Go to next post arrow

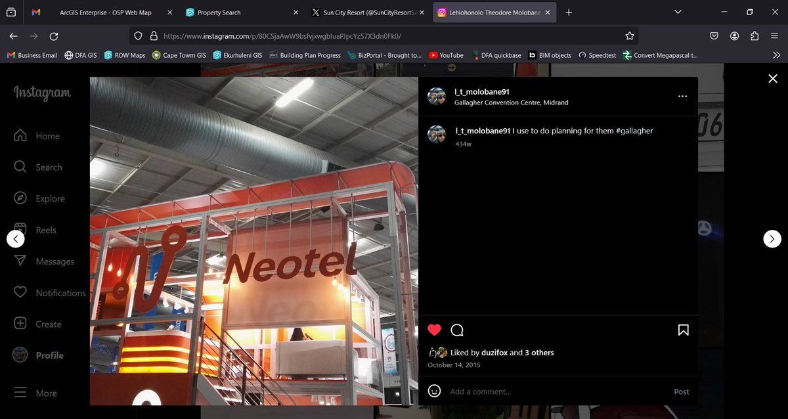[772, 239]
